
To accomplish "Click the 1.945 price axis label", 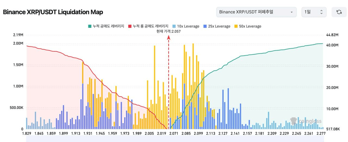I will [x=100, y=133].
